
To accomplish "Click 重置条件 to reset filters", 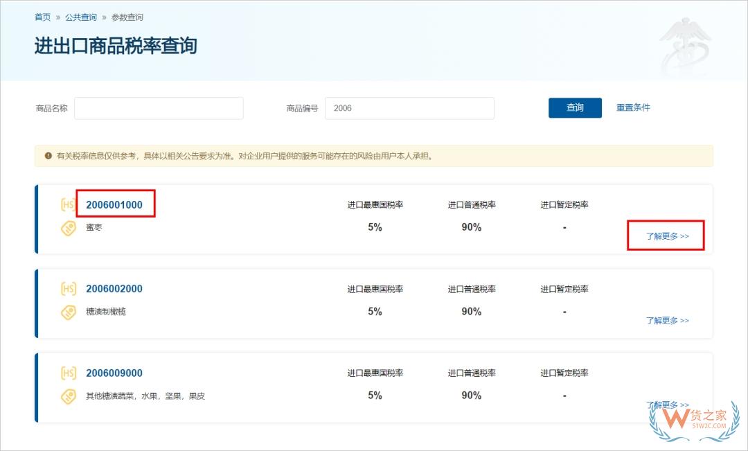I will 633,107.
